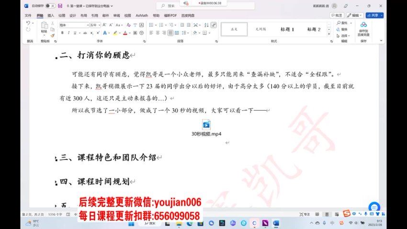The image size is (407, 229).
Task: Click the Undo icon
Action: pyautogui.click(x=28, y=23)
